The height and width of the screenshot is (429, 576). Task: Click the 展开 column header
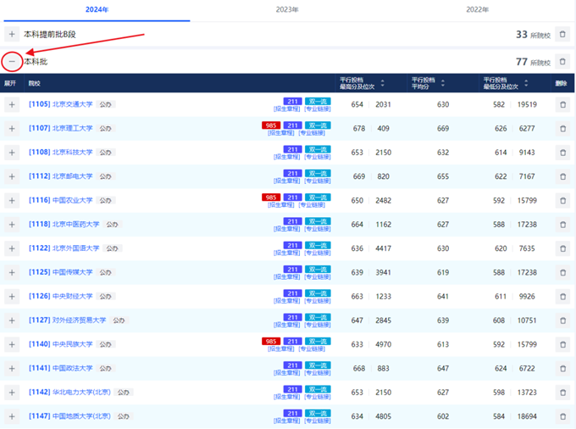click(10, 83)
